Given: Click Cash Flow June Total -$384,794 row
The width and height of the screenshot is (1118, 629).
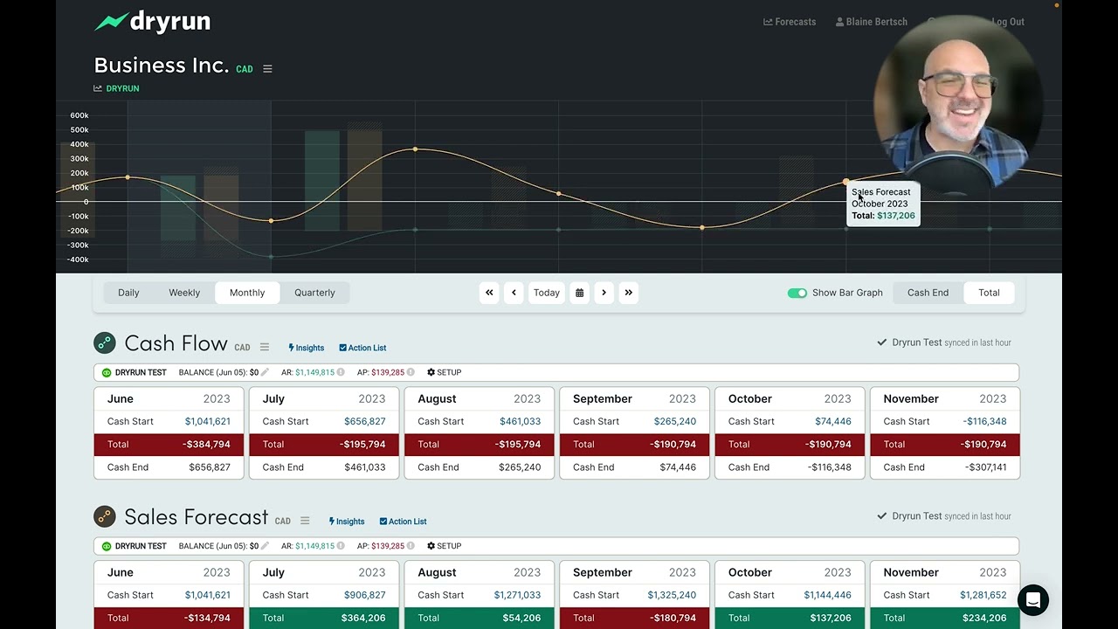Looking at the screenshot, I should [x=169, y=444].
